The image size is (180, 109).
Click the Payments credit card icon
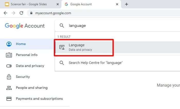(9, 99)
